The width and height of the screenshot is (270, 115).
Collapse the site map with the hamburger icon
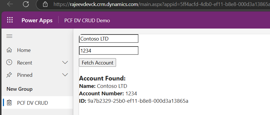click(x=9, y=36)
